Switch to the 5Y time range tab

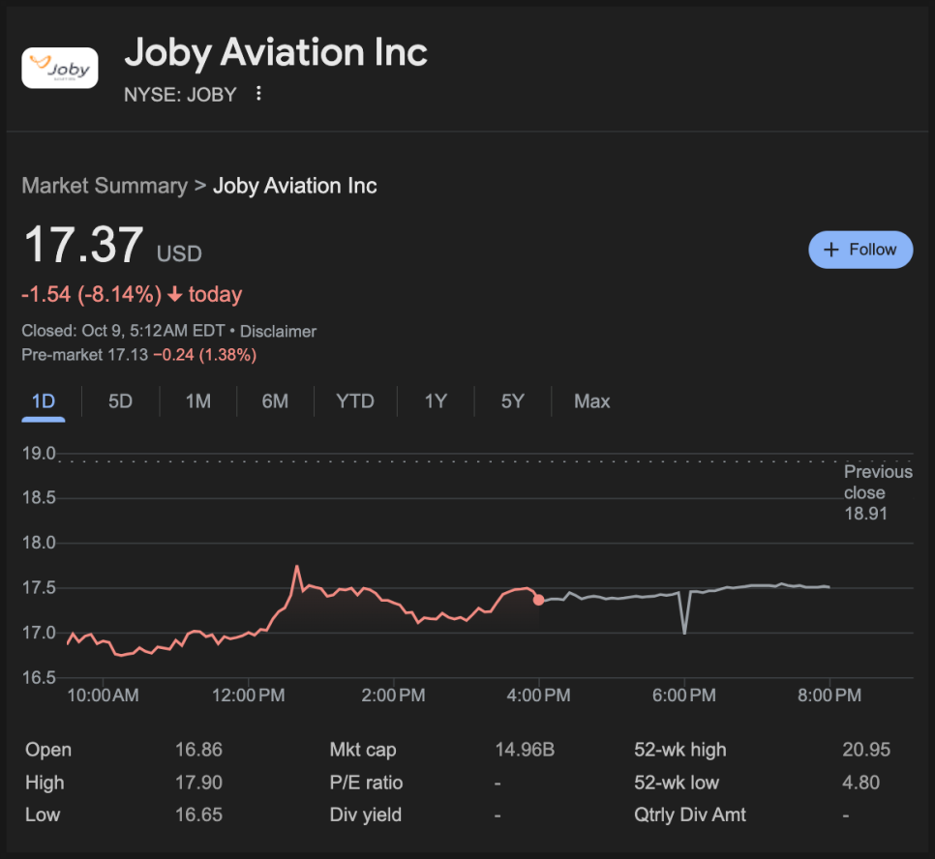512,401
